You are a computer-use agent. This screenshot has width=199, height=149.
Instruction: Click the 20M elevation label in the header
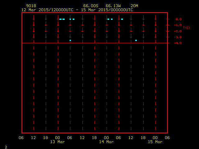pos(134,6)
